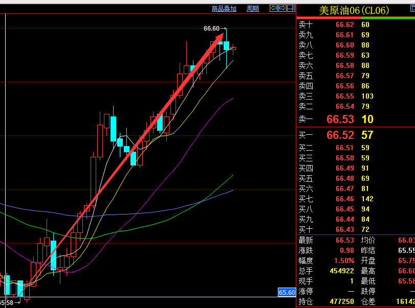Click the buy/sell ratio bar under the title
Viewport: 415px width, 308px height.
pos(356,18)
